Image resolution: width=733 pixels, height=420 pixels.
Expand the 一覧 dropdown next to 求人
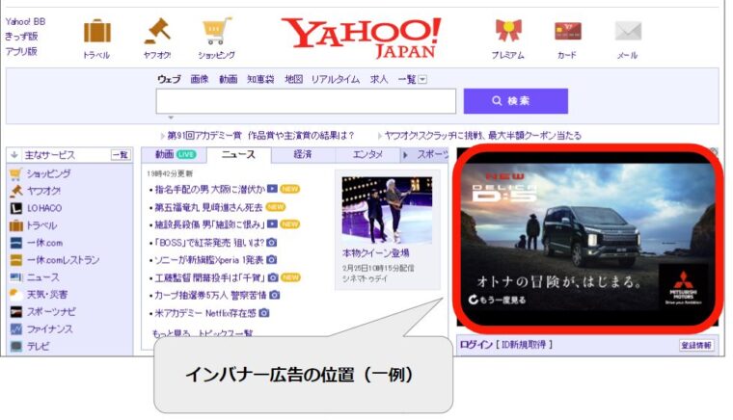coord(422,80)
